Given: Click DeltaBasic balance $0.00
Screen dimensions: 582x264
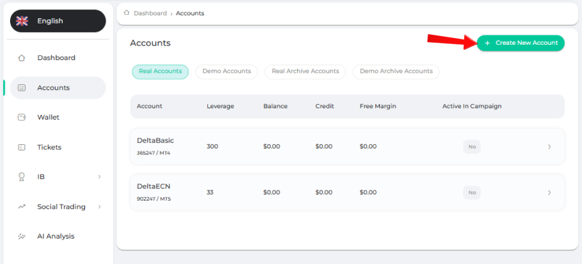Looking at the screenshot, I should coord(272,146).
